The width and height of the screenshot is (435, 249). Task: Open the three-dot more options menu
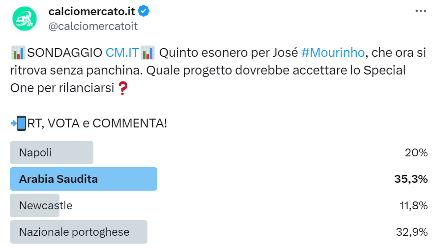point(420,11)
